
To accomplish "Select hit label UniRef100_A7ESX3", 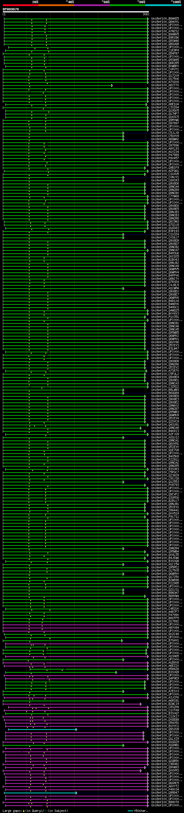I will tap(165, 691).
